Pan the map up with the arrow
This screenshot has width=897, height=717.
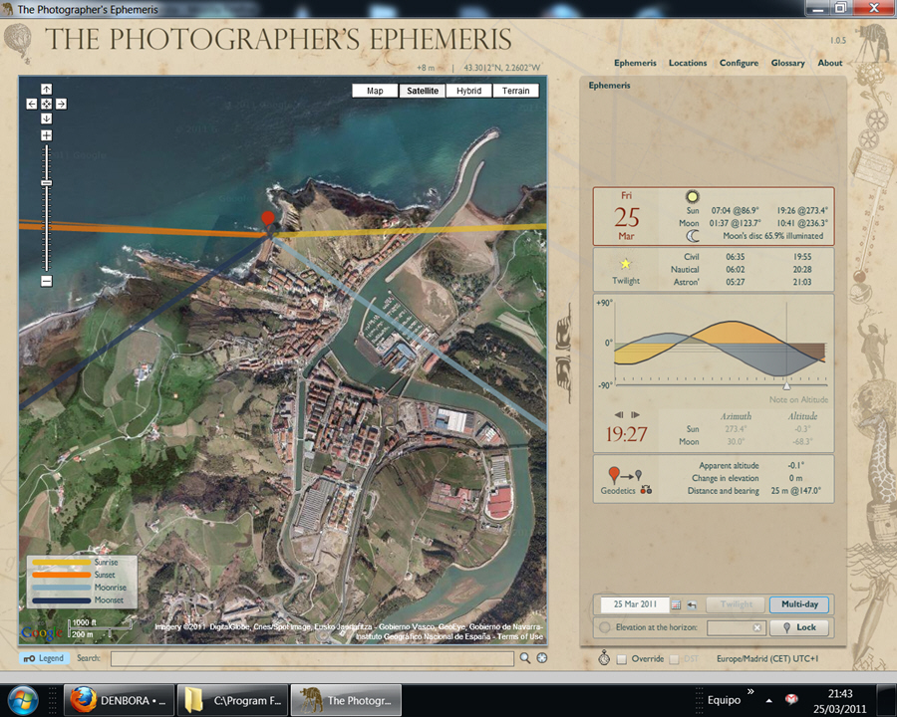pyautogui.click(x=46, y=90)
